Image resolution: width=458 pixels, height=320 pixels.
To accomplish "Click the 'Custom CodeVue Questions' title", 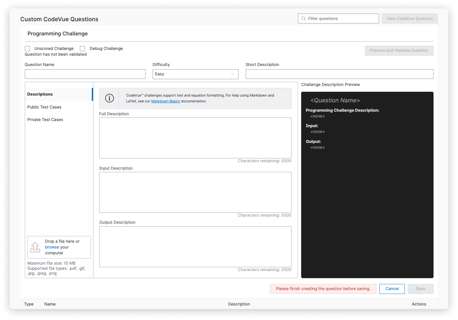I will (x=59, y=19).
